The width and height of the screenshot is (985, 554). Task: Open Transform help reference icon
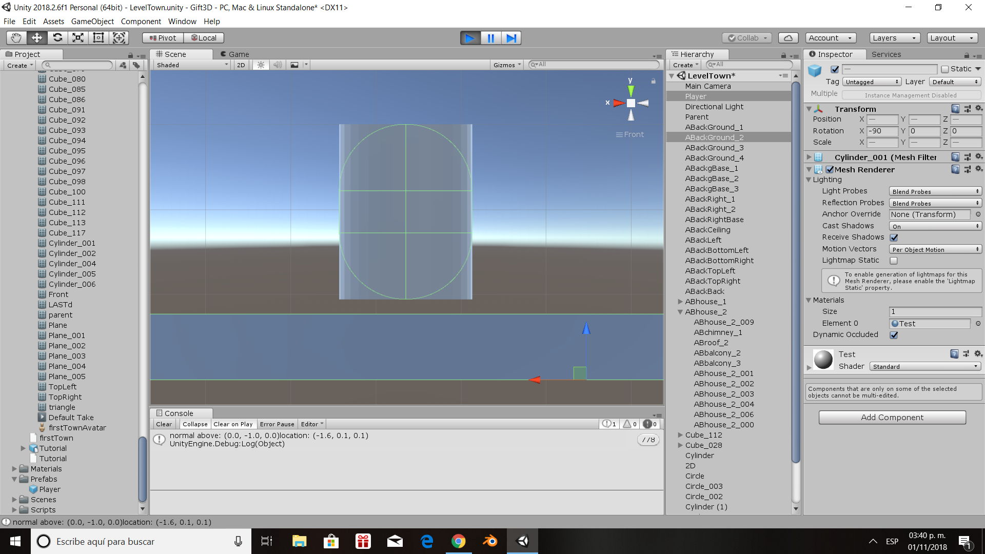click(x=955, y=108)
